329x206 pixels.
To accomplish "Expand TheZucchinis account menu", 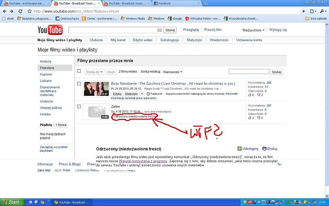I will point(253,30).
